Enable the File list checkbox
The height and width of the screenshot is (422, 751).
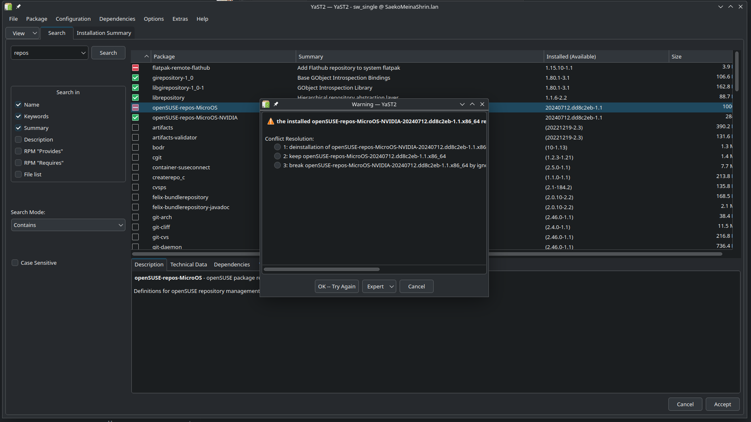(x=18, y=174)
